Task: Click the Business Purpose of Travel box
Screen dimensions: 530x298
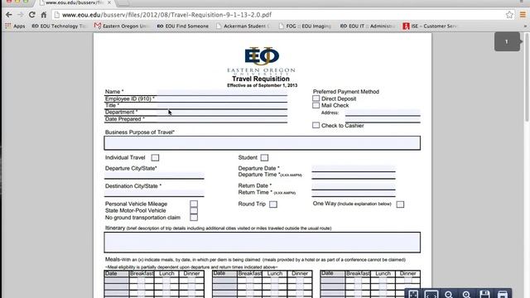Action: click(x=263, y=143)
